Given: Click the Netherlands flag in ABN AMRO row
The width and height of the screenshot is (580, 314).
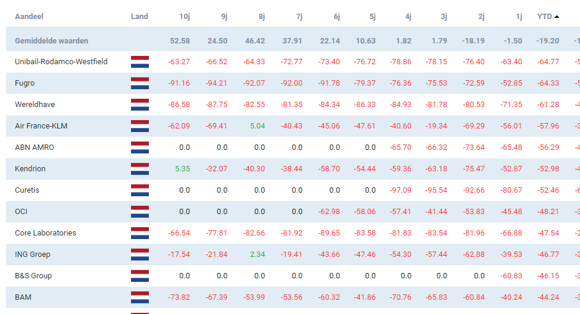Looking at the screenshot, I should 140,147.
